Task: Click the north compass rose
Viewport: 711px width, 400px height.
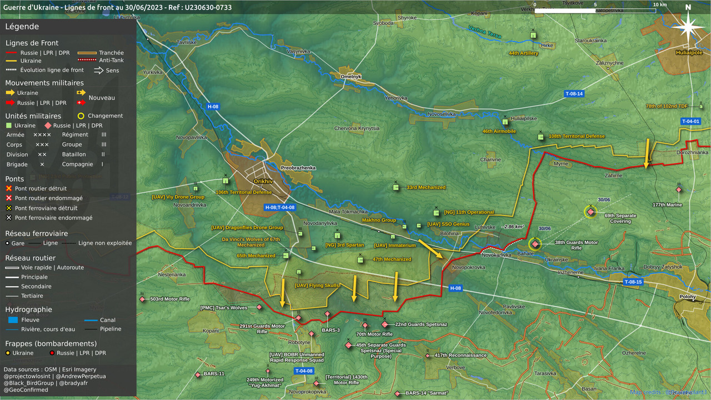Action: (x=688, y=28)
